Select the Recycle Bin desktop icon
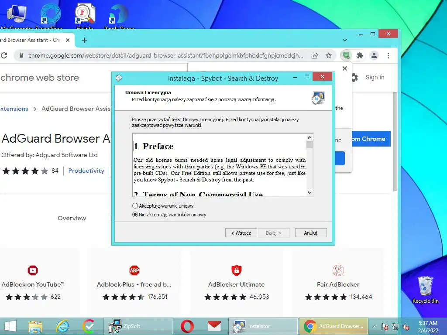Screen dimensions: 447x335 click(x=425, y=290)
